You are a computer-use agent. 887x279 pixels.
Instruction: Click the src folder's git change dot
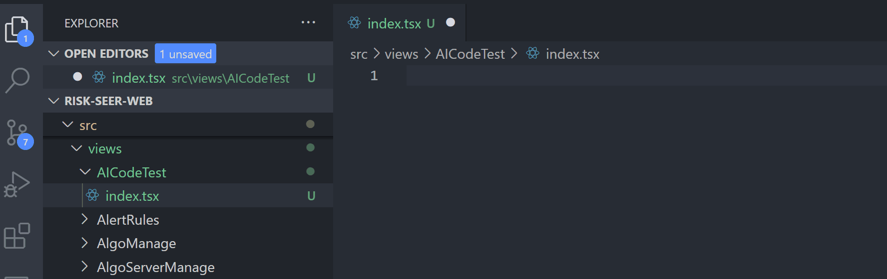(310, 124)
